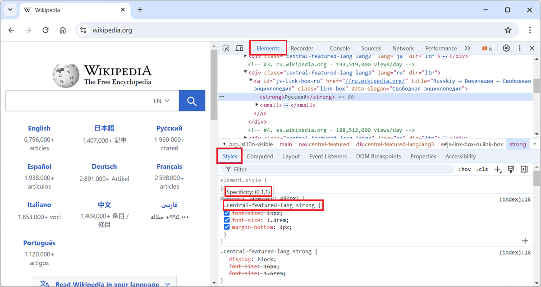
Task: Open the Network tab
Action: click(403, 48)
